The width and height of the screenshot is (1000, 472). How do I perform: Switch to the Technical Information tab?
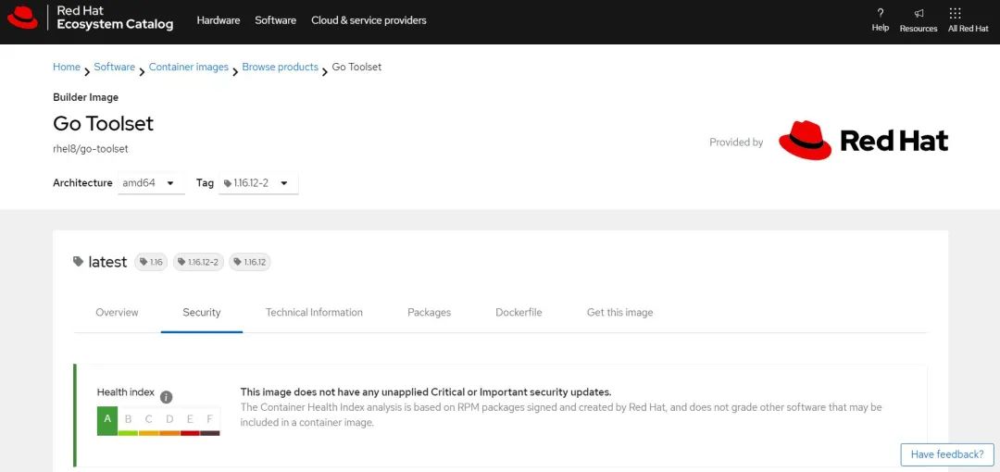pos(314,313)
